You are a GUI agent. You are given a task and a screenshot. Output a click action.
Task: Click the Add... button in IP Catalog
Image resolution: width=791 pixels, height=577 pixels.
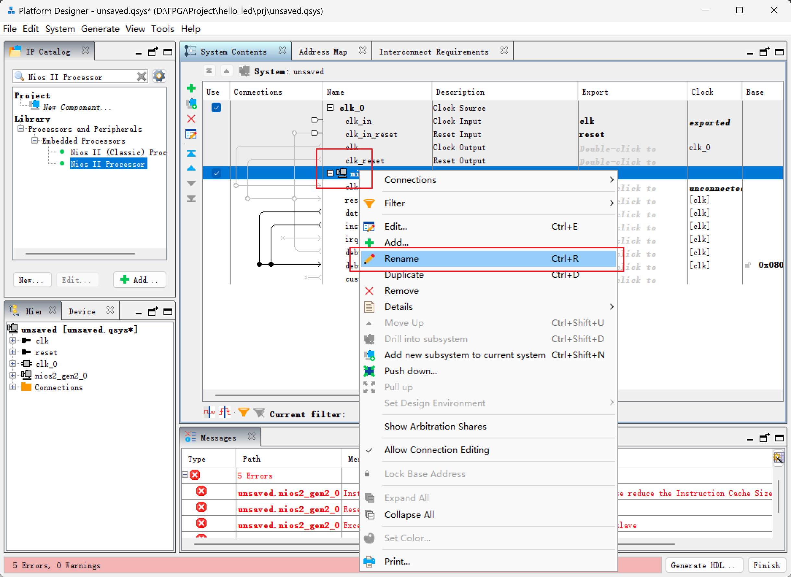[x=139, y=280]
